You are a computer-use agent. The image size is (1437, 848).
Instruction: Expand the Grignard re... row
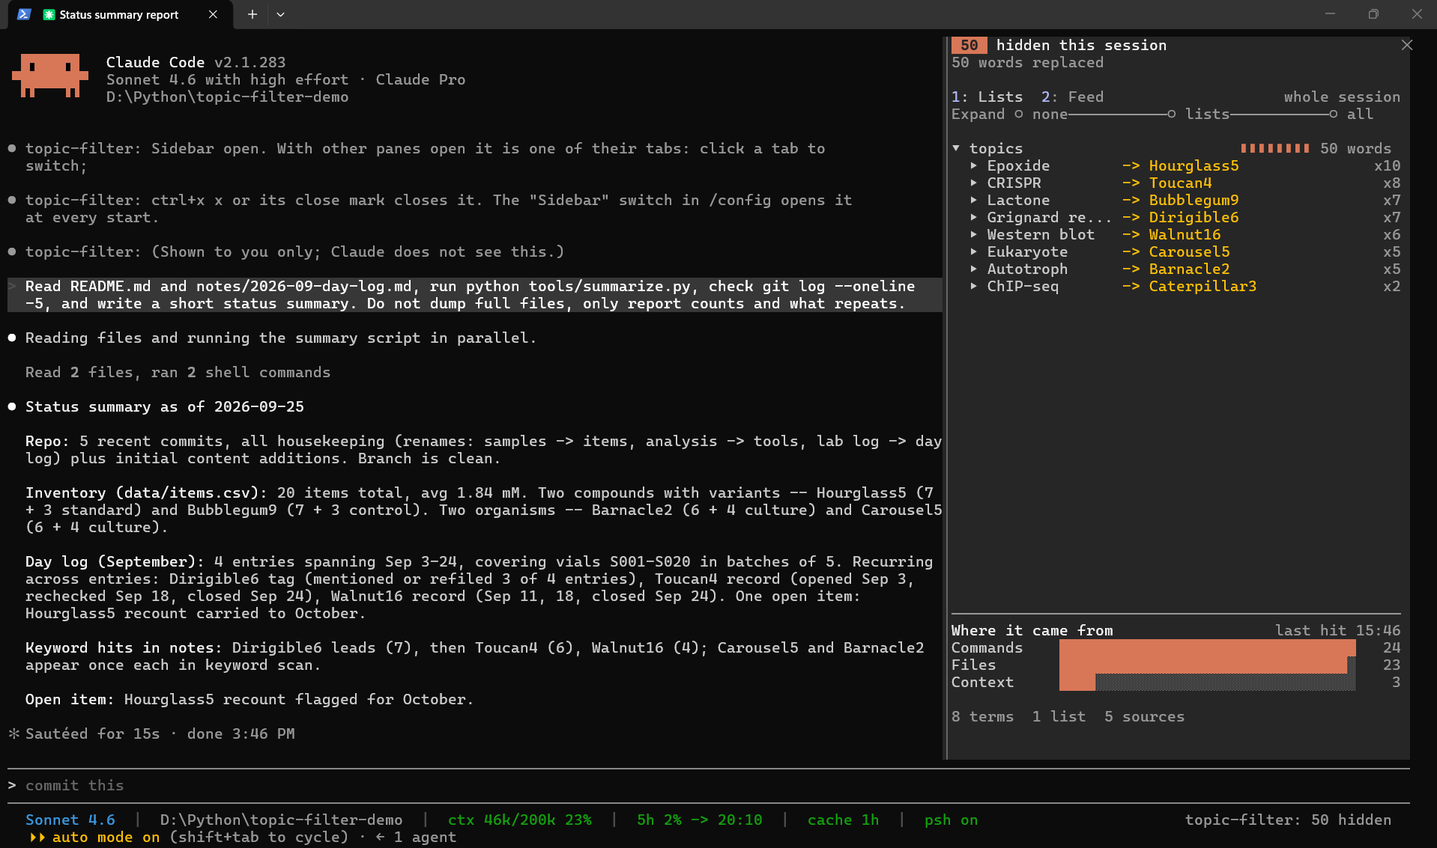pyautogui.click(x=974, y=217)
